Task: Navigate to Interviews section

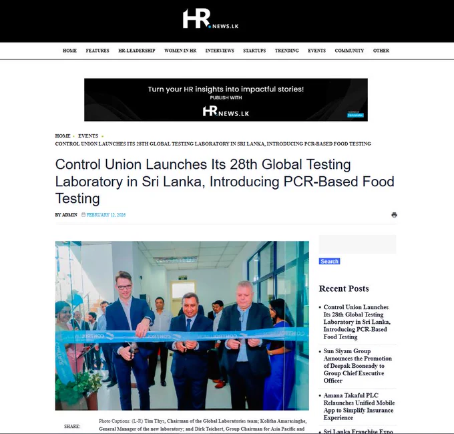Action: [x=220, y=50]
